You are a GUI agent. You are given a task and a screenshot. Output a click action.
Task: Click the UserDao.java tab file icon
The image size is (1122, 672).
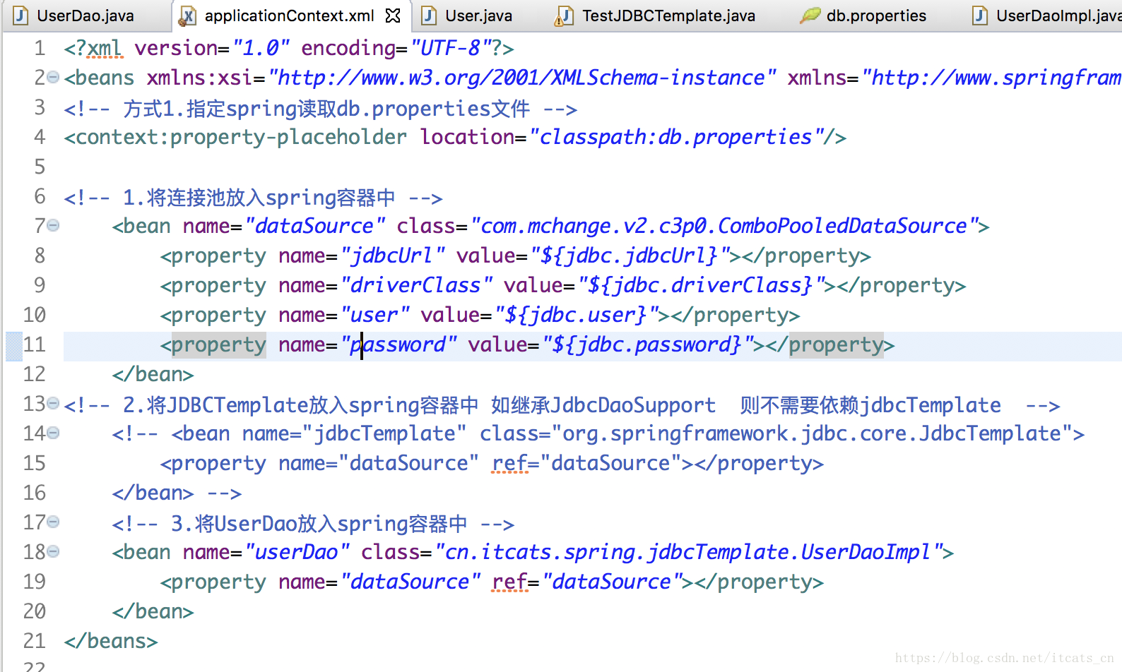20,16
